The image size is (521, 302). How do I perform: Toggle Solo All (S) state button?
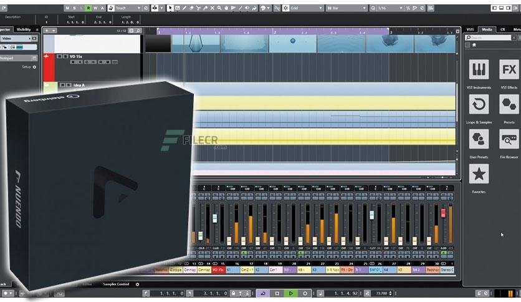click(x=74, y=8)
